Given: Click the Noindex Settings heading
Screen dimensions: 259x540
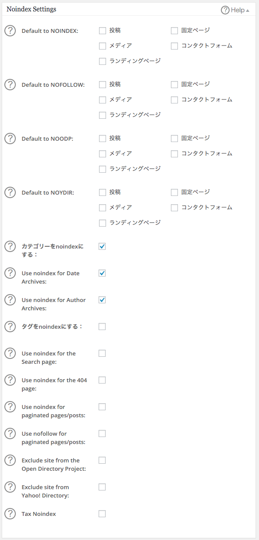Looking at the screenshot, I should point(31,9).
